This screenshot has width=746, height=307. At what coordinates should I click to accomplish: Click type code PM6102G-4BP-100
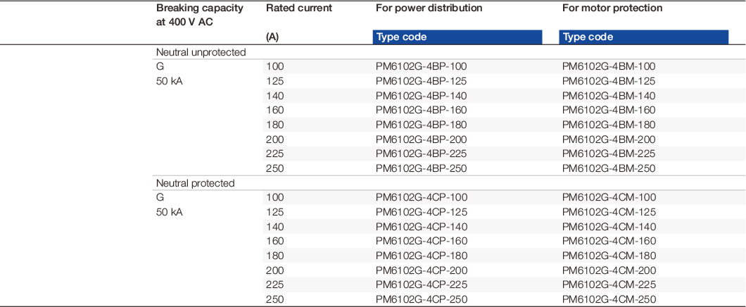[421, 66]
